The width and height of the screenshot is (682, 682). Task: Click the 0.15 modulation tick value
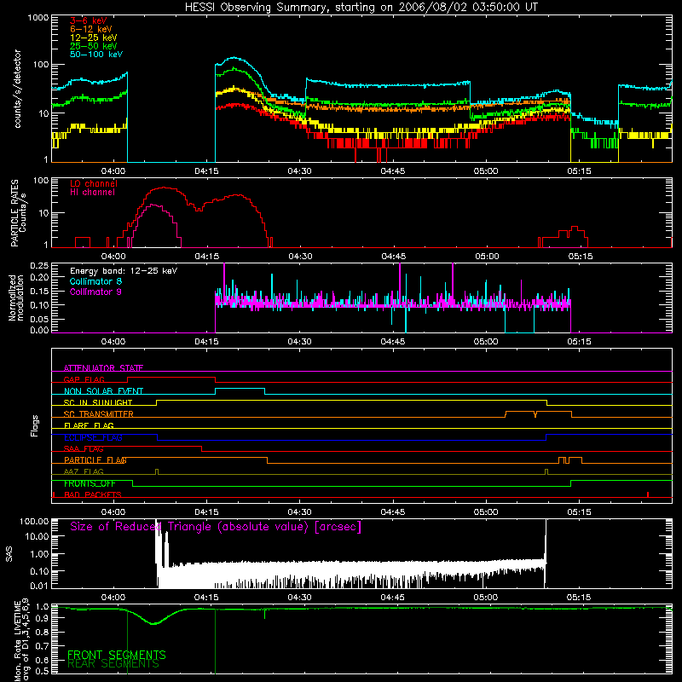tap(39, 292)
